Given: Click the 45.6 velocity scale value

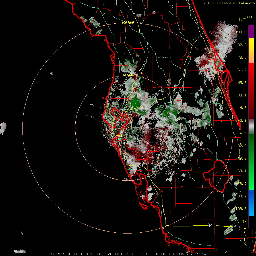Looking at the screenshot, I should [242, 82].
